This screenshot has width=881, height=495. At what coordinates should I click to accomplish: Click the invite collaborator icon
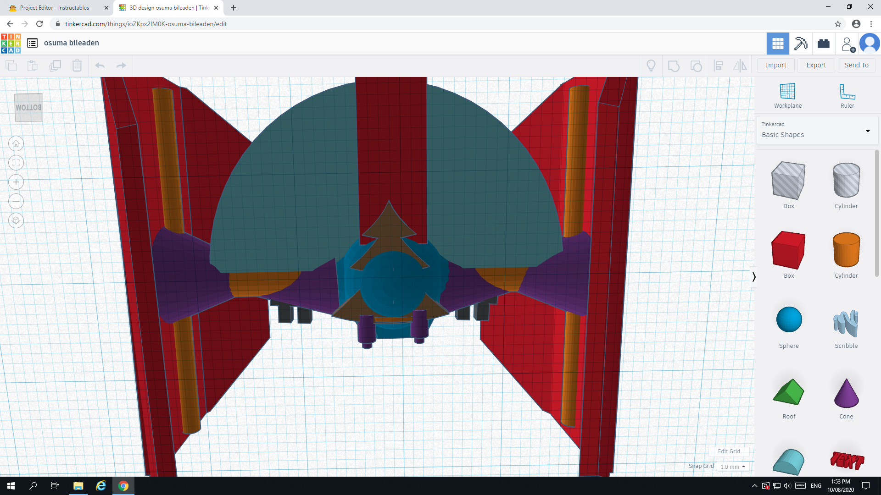point(848,44)
